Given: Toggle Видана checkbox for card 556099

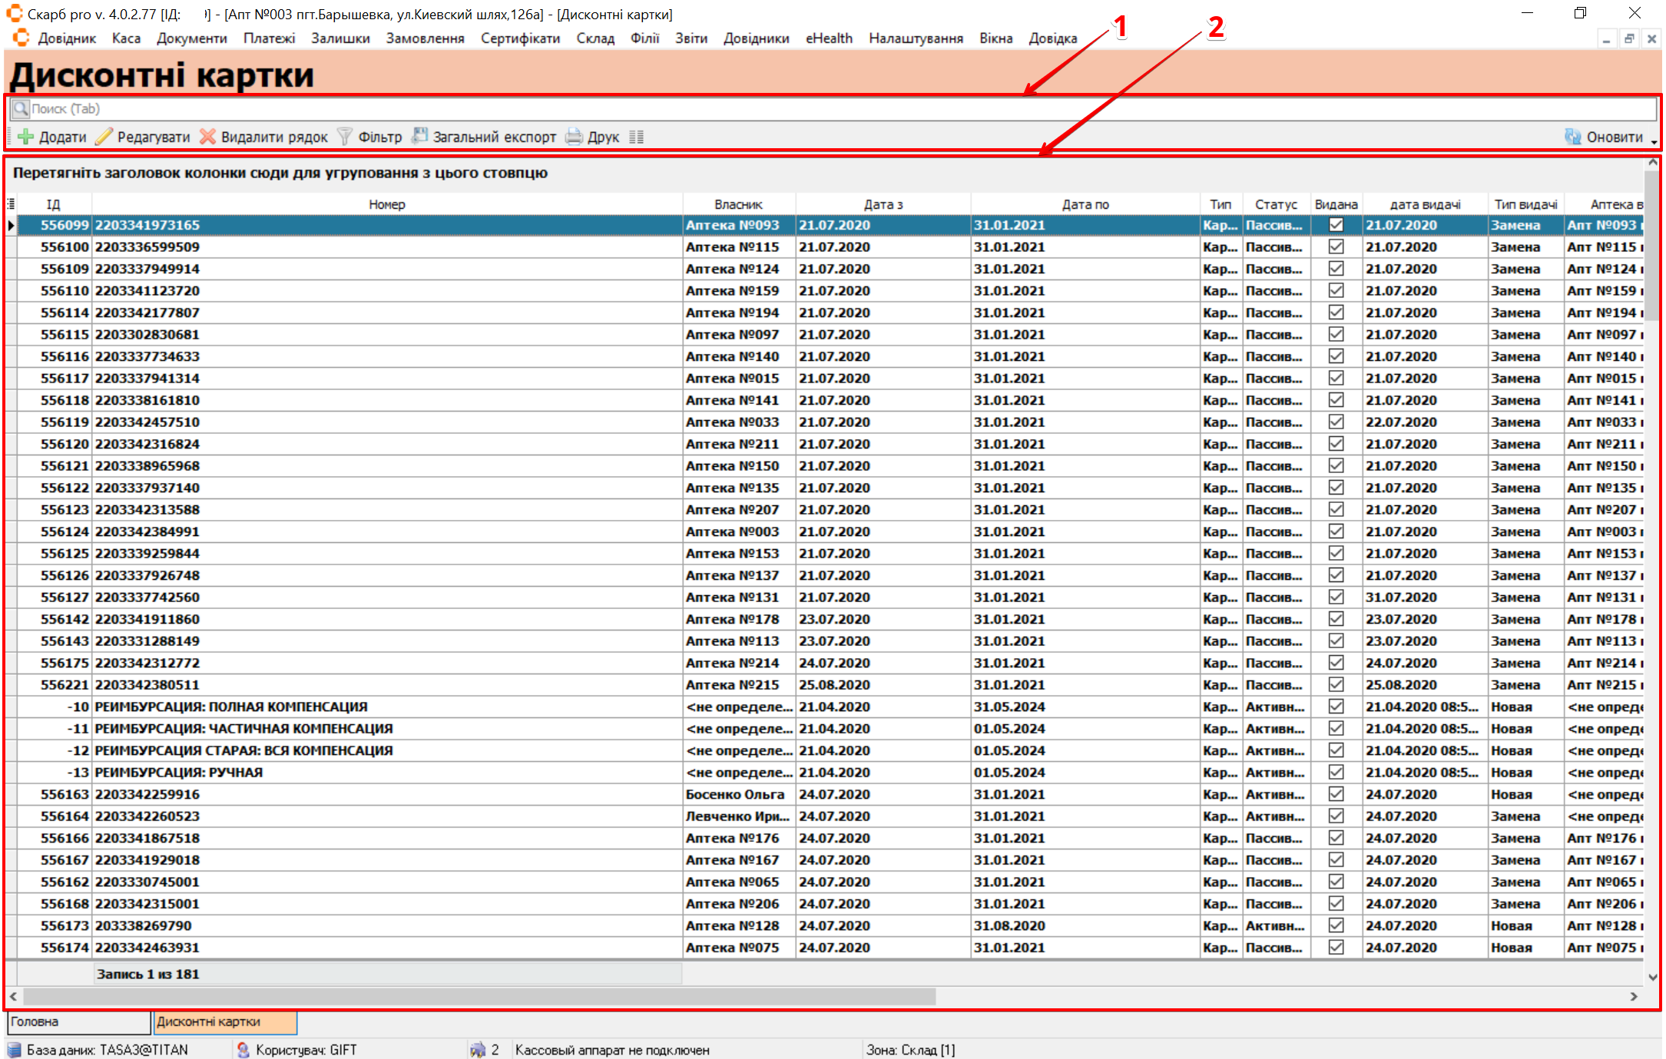Looking at the screenshot, I should 1336,225.
